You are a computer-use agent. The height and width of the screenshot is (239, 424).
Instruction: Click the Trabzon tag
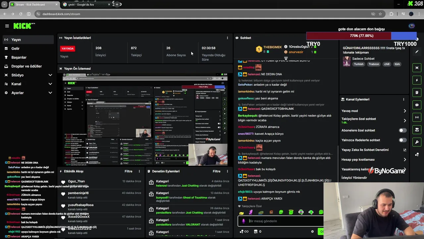coord(374,64)
